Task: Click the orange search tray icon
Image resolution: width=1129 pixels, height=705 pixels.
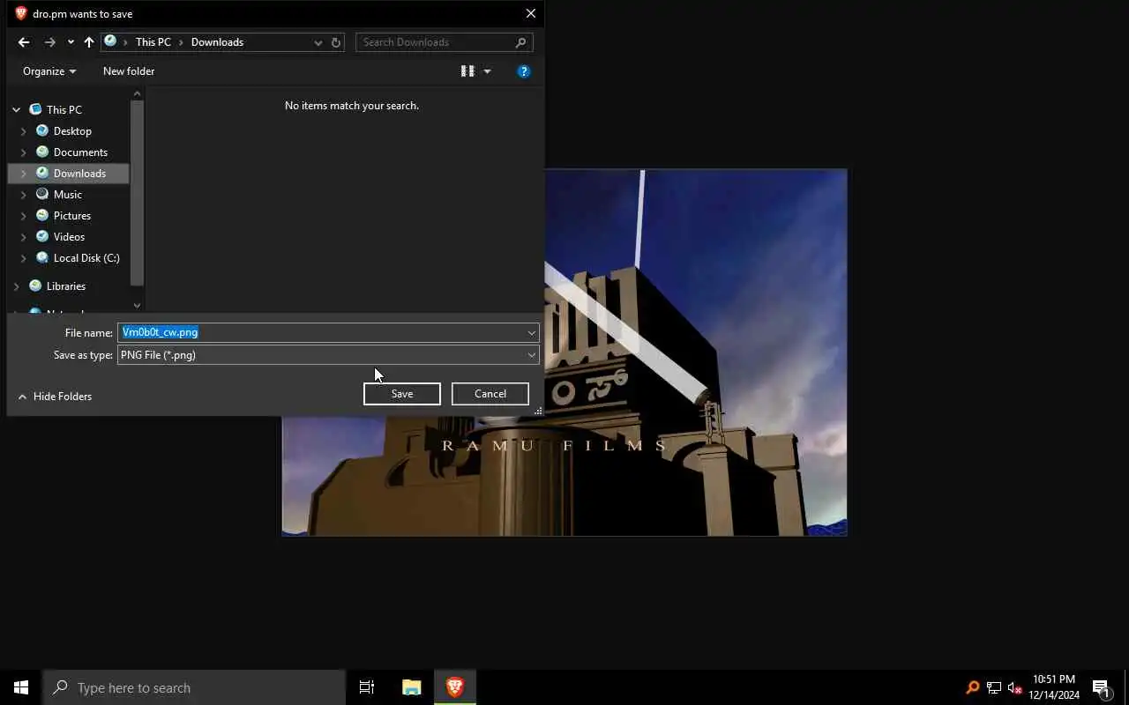Action: (x=973, y=687)
